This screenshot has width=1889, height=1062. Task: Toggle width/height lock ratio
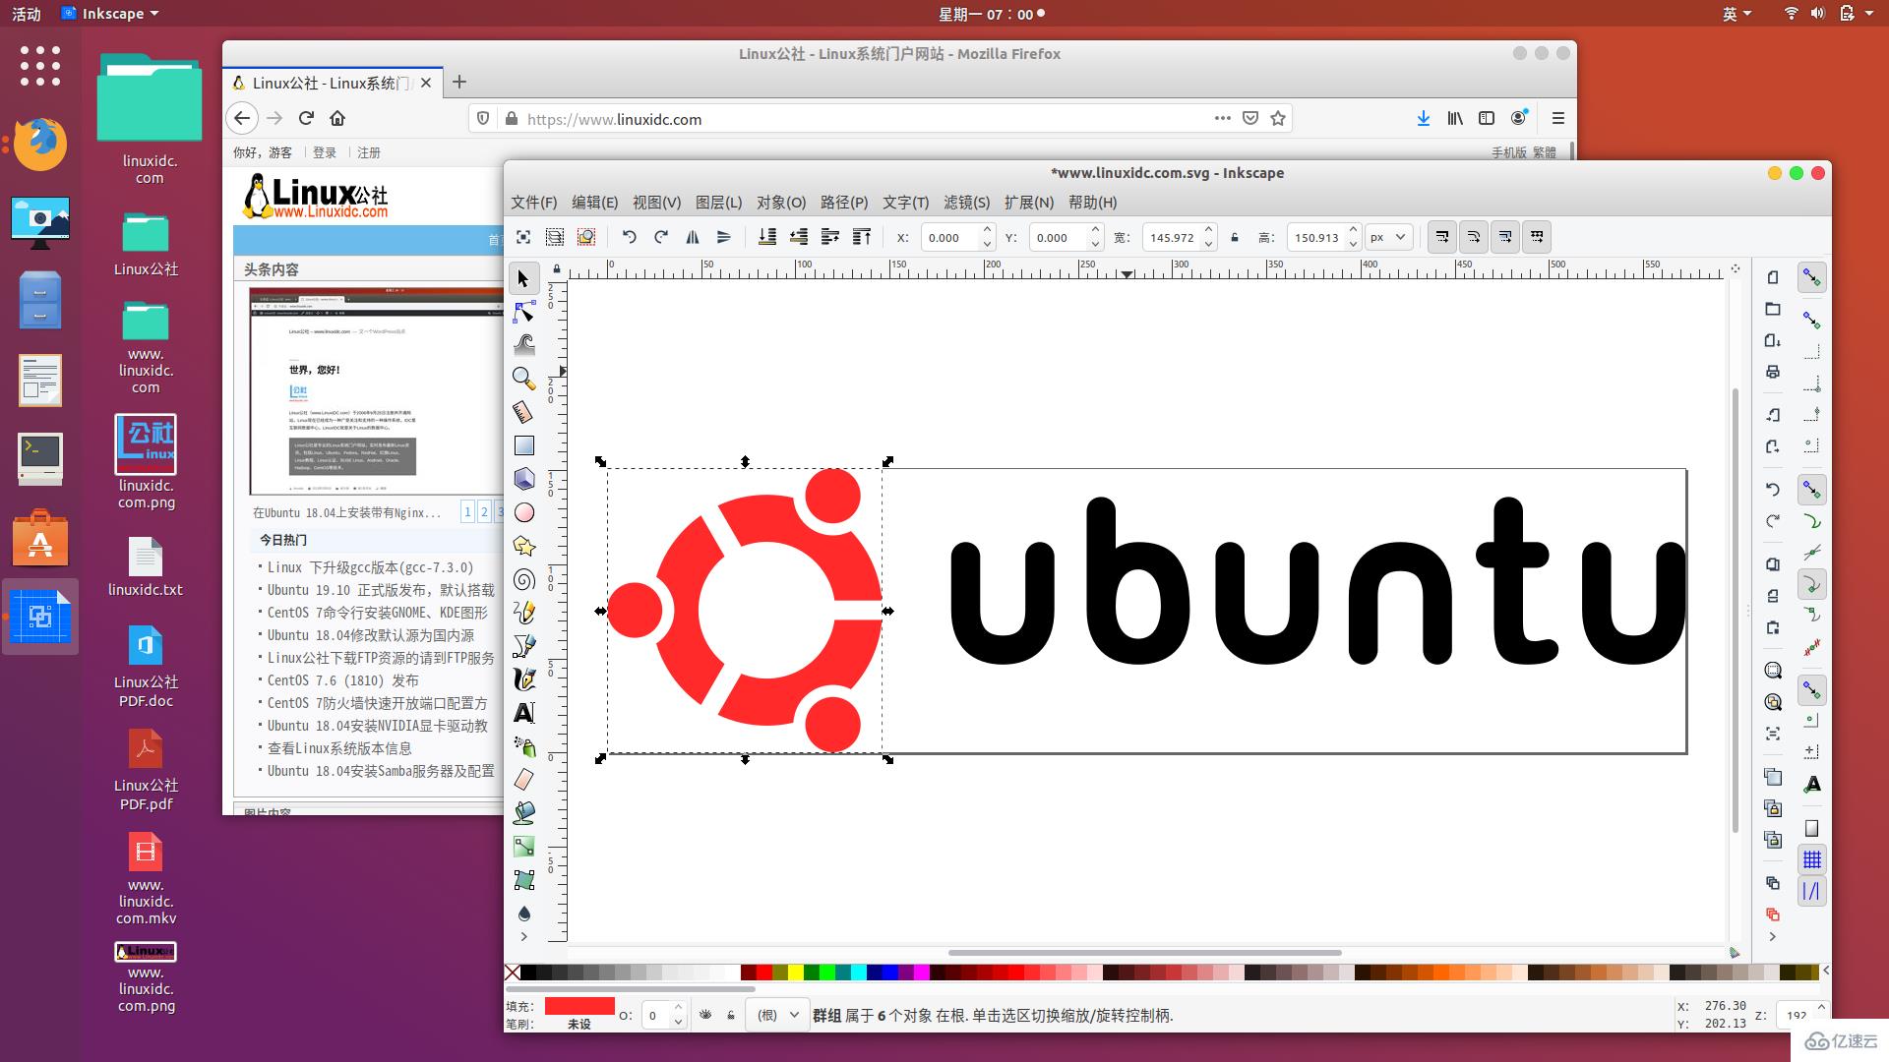point(1235,237)
